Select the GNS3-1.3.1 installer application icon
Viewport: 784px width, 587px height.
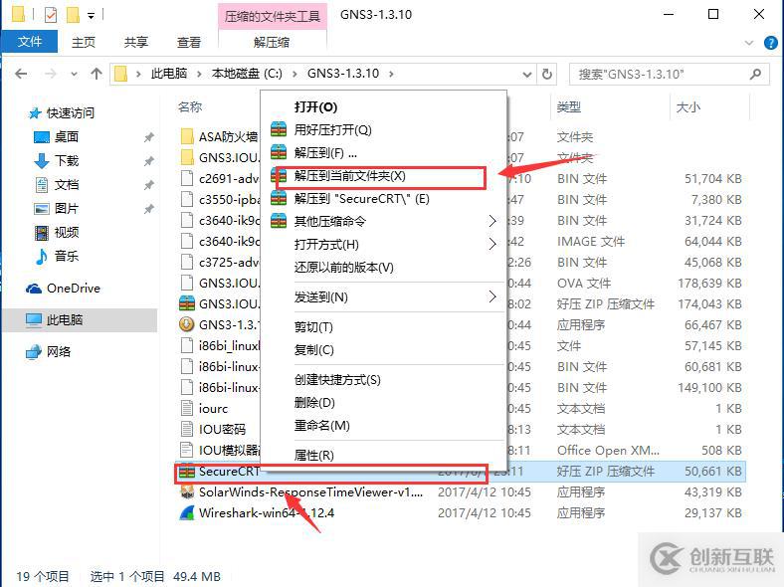186,324
